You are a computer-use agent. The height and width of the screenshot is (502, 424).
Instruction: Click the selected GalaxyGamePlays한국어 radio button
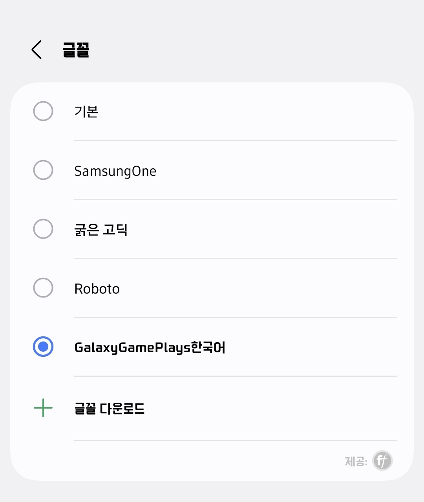pyautogui.click(x=43, y=347)
